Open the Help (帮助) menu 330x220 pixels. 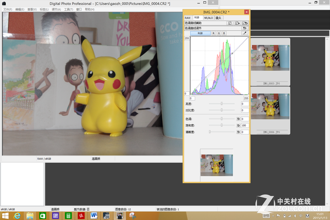pyautogui.click(x=90, y=9)
